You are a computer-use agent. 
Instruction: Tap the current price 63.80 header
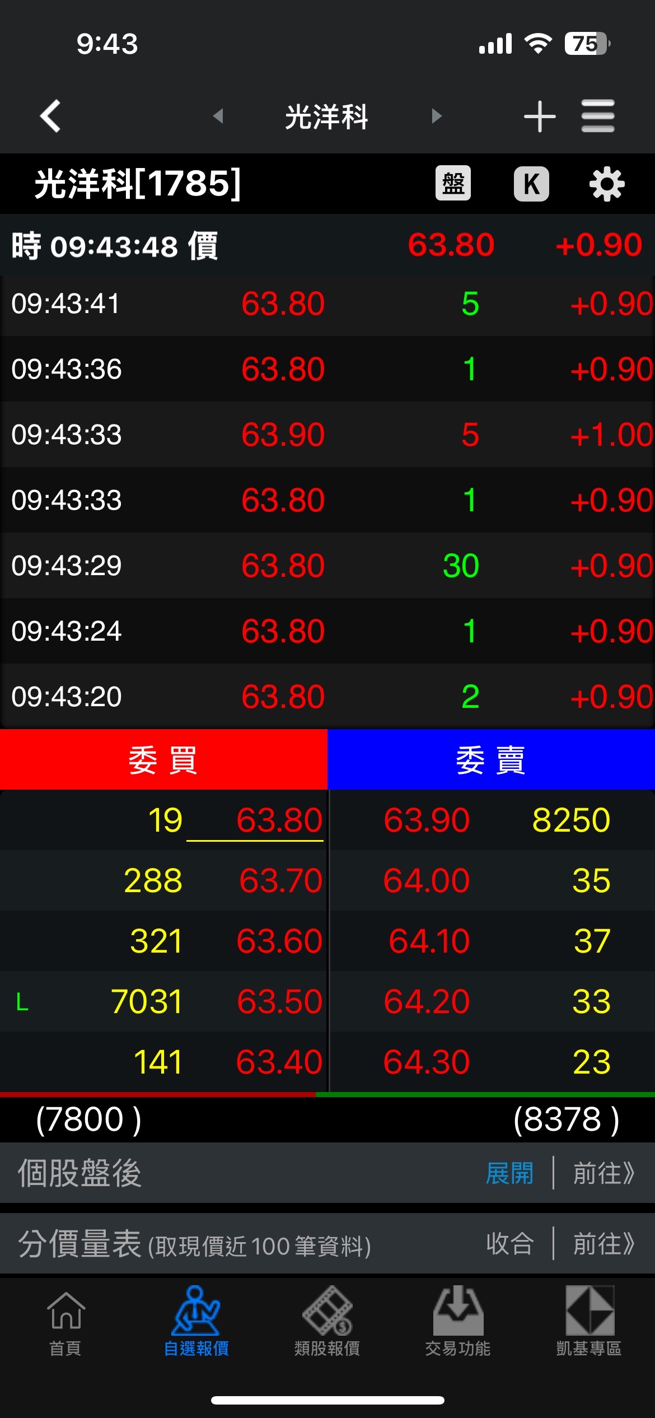tap(451, 245)
